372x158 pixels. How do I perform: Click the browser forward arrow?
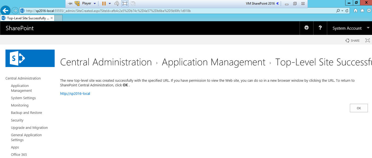coord(15,11)
